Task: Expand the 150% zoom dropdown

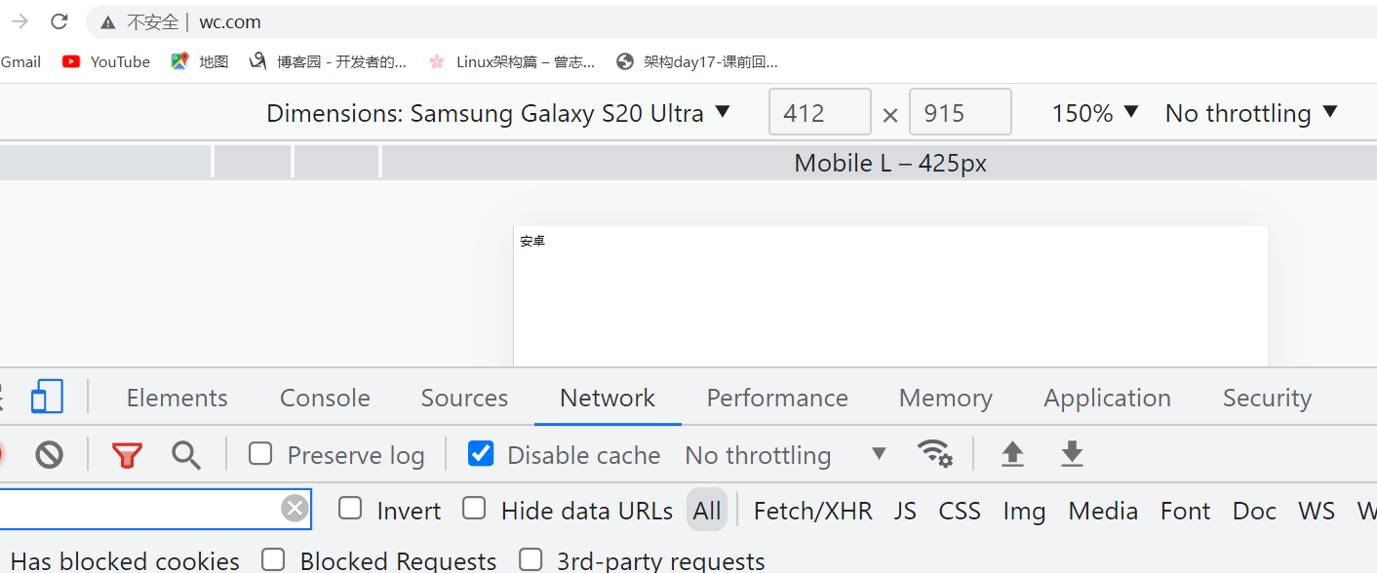Action: pyautogui.click(x=1094, y=113)
